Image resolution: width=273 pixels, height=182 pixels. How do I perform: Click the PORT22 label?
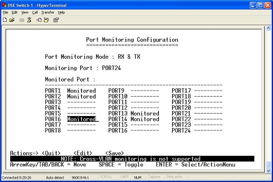pos(181,119)
